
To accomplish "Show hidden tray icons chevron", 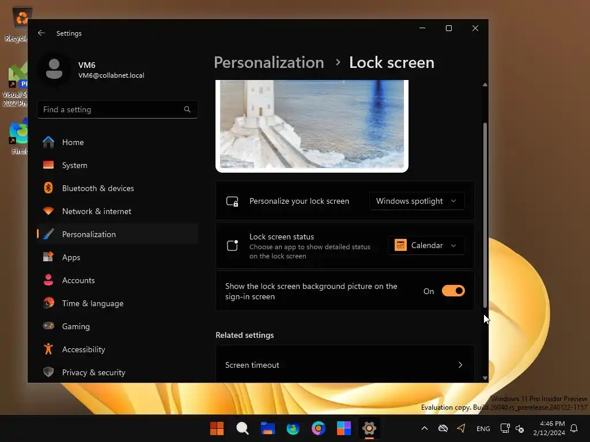I will 425,428.
